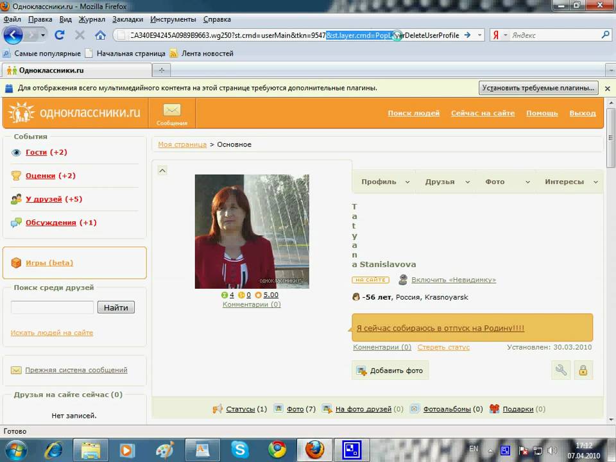Viewport: 616px width, 462px height.
Task: Open the Помощь link
Action: (542, 113)
